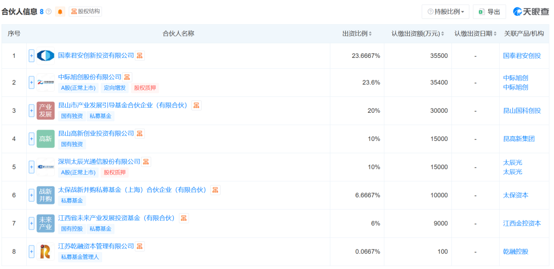Click the 乾融控股 related institution link
The height and width of the screenshot is (269, 554).
(516, 252)
